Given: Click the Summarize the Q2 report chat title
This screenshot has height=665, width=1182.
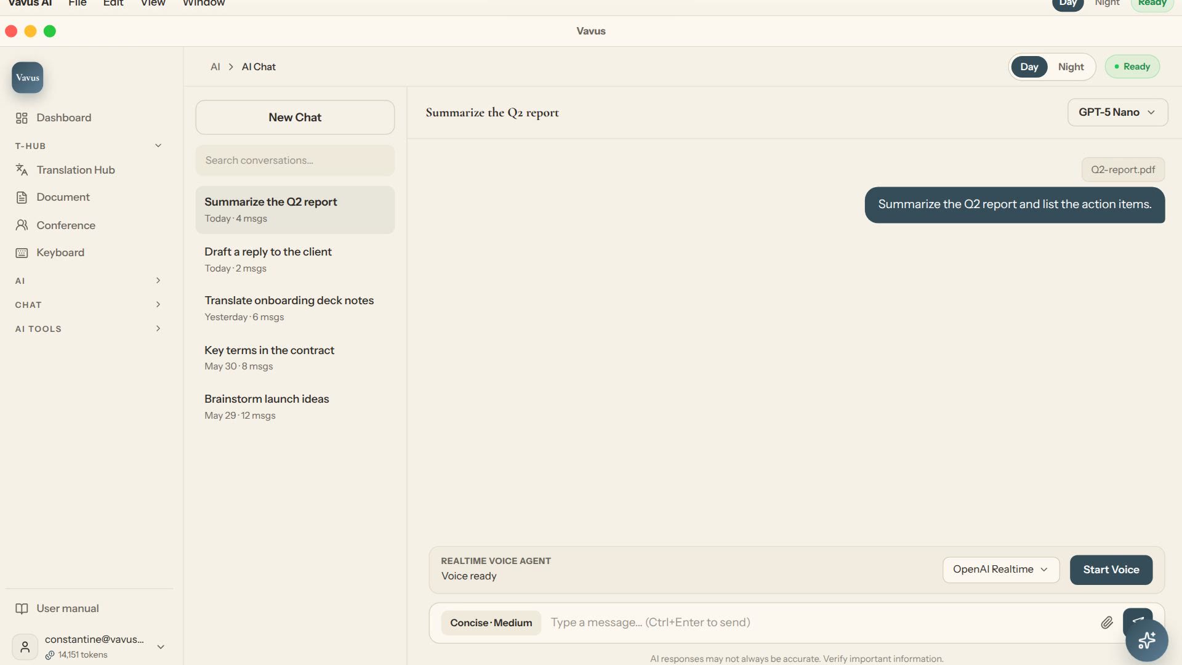Looking at the screenshot, I should click(492, 113).
